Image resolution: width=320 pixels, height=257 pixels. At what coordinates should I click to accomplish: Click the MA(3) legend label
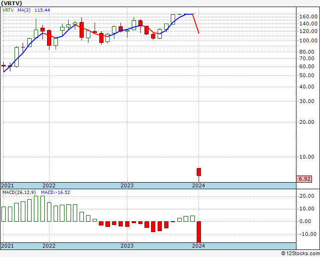tap(24, 10)
